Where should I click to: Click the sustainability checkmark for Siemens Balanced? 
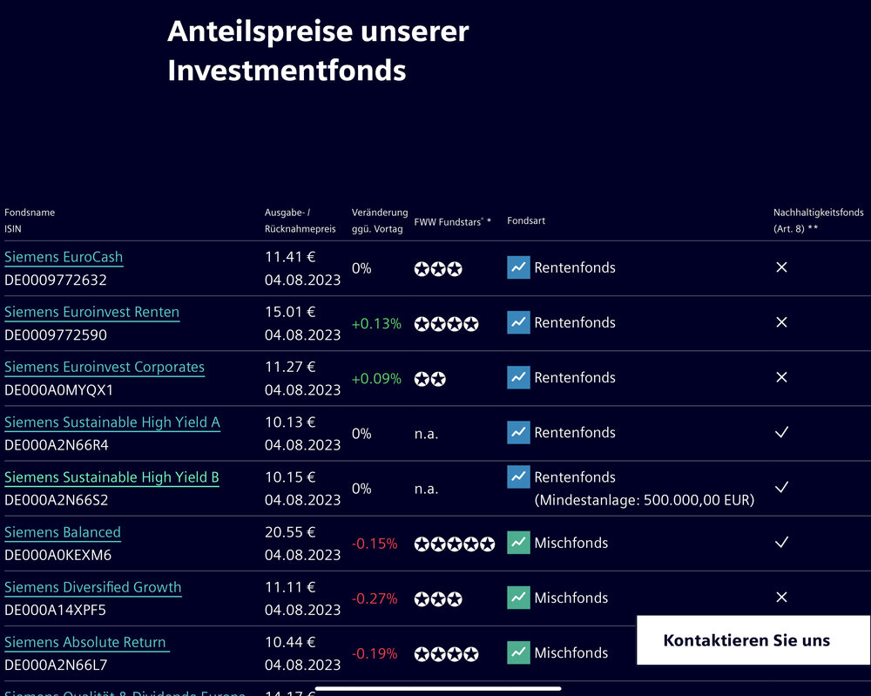(781, 543)
